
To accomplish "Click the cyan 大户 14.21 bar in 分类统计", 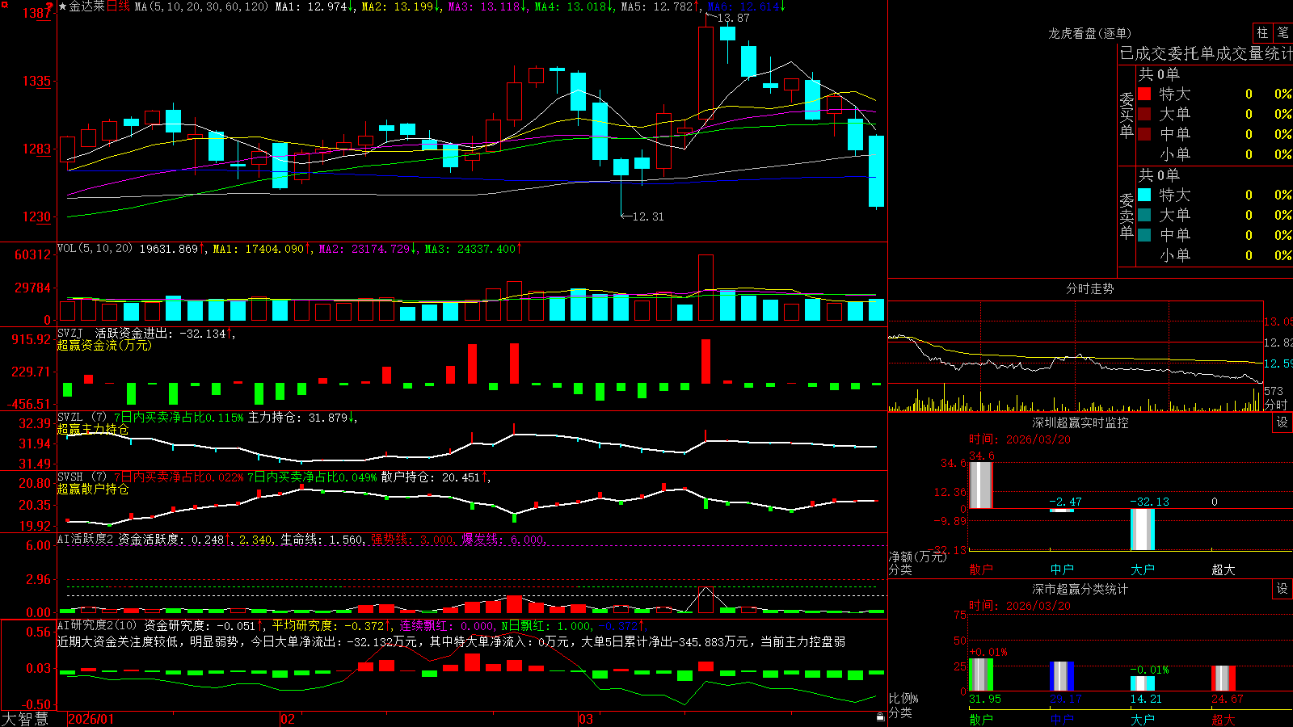I will pyautogui.click(x=1143, y=684).
